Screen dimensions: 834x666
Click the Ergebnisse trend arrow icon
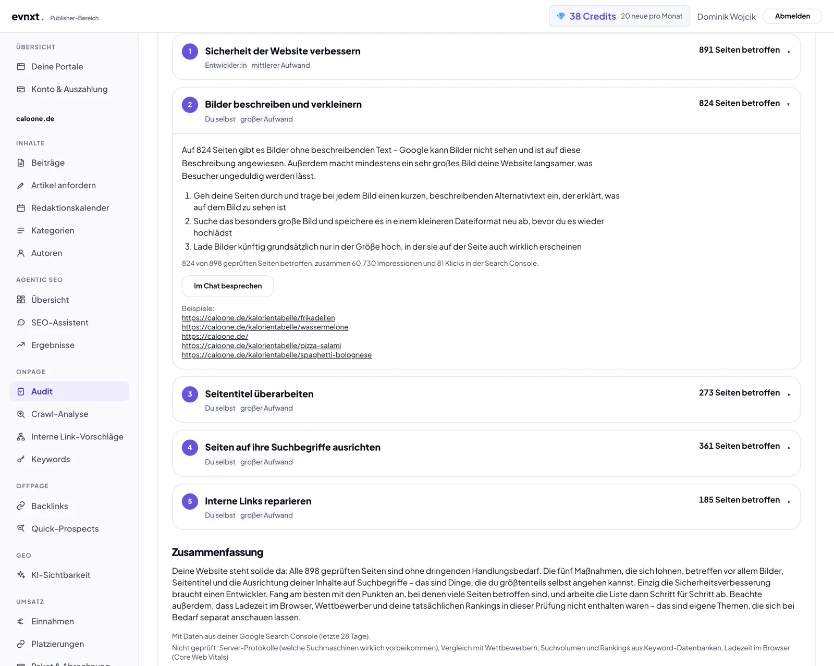[x=21, y=345]
